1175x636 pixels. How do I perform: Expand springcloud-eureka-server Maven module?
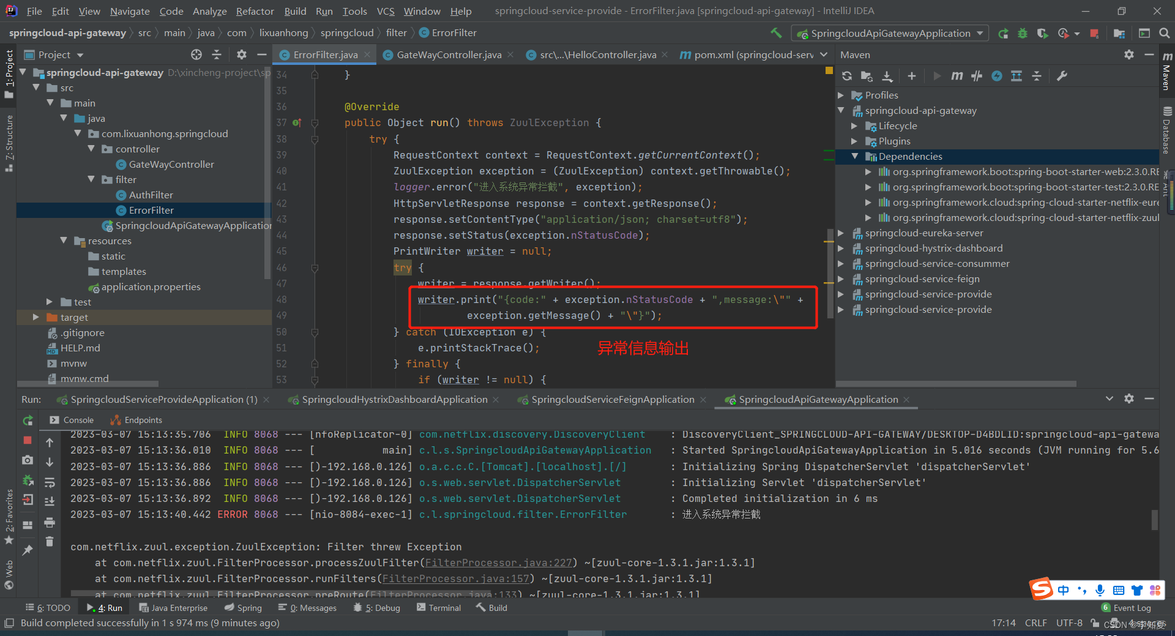point(841,233)
